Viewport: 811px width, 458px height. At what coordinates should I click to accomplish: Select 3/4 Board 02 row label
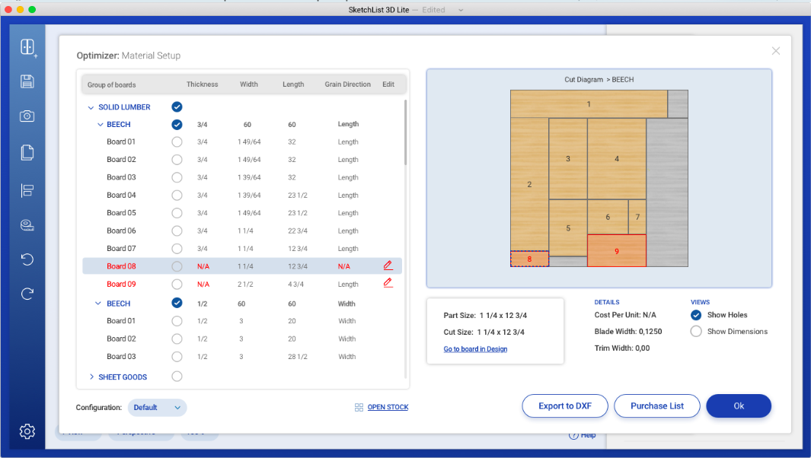click(121, 160)
